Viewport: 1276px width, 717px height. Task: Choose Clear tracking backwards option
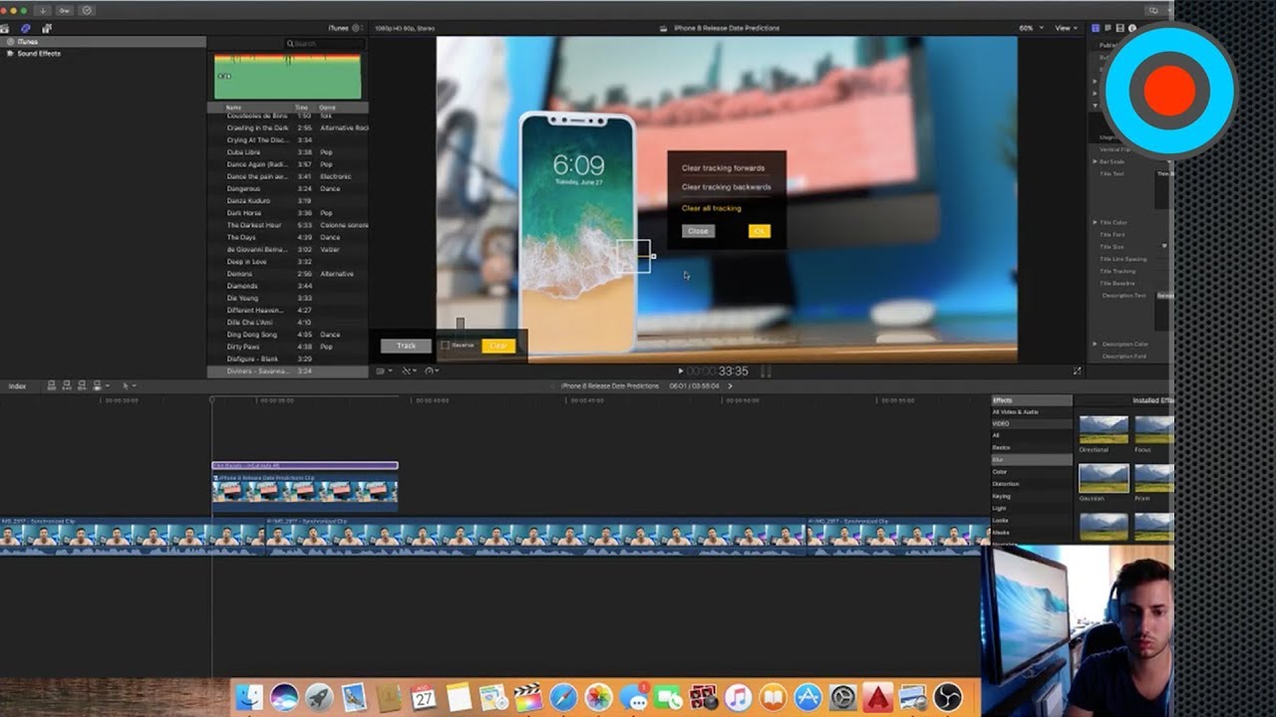(727, 187)
